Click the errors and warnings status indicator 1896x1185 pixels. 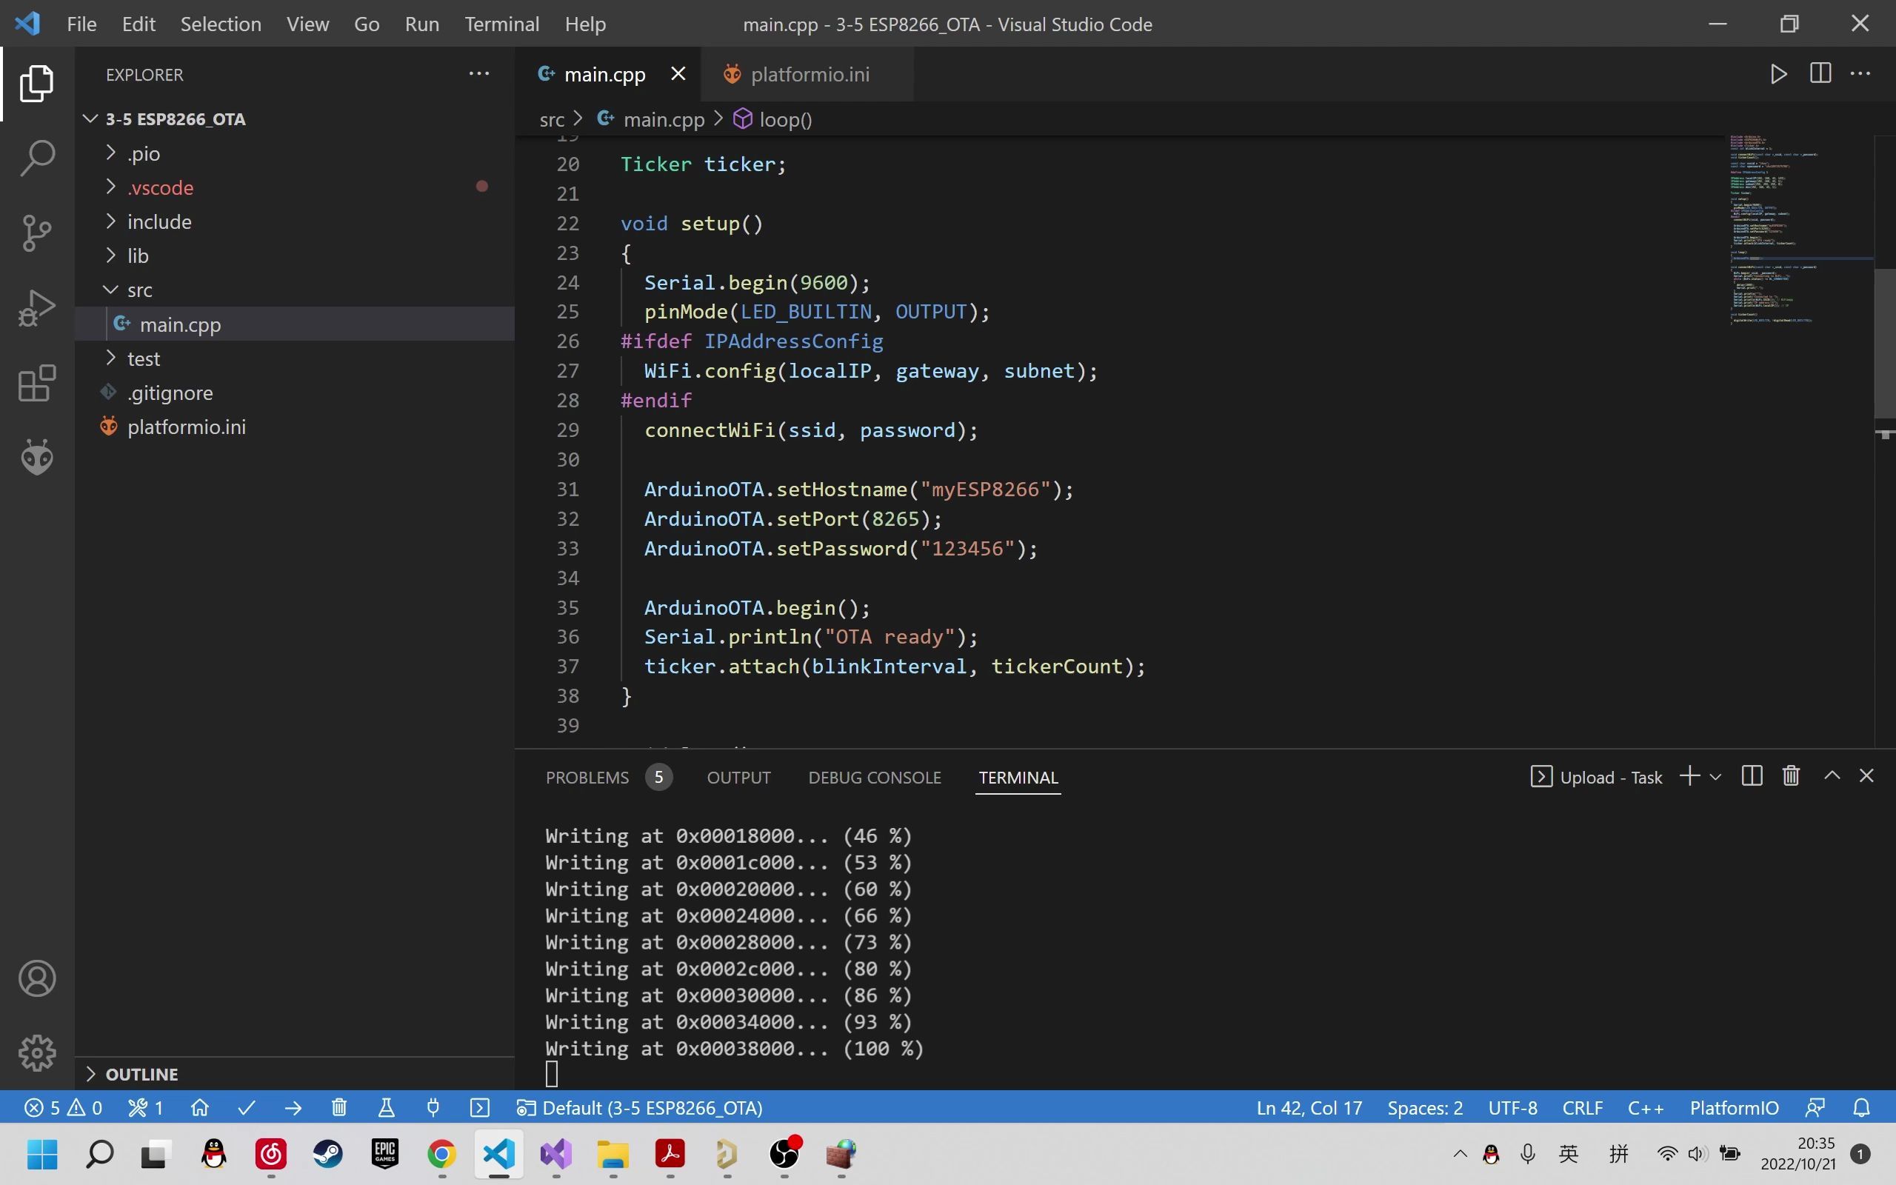pyautogui.click(x=63, y=1107)
